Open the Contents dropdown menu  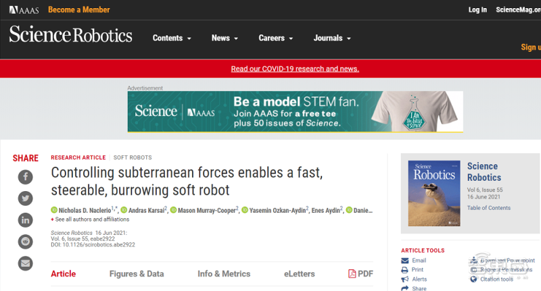point(172,38)
